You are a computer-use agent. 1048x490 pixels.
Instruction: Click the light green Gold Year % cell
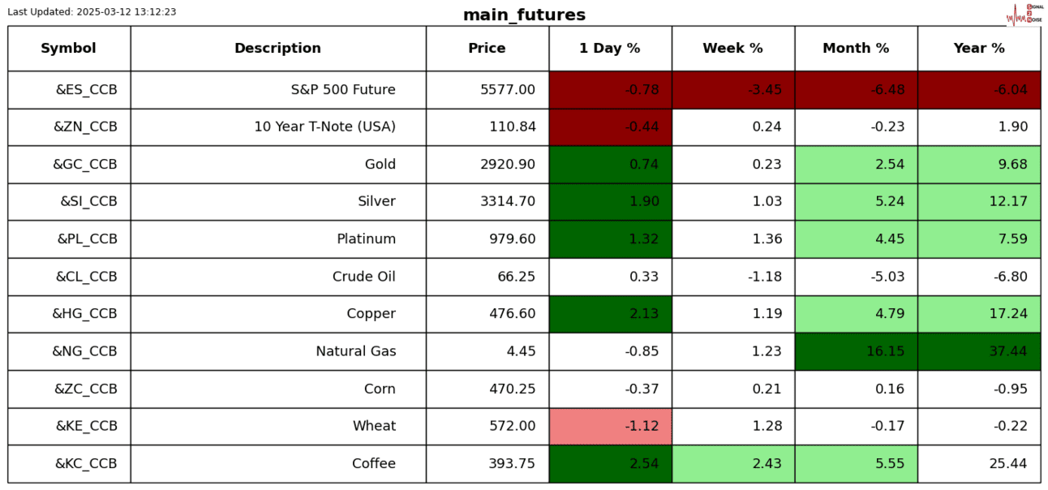click(x=979, y=165)
